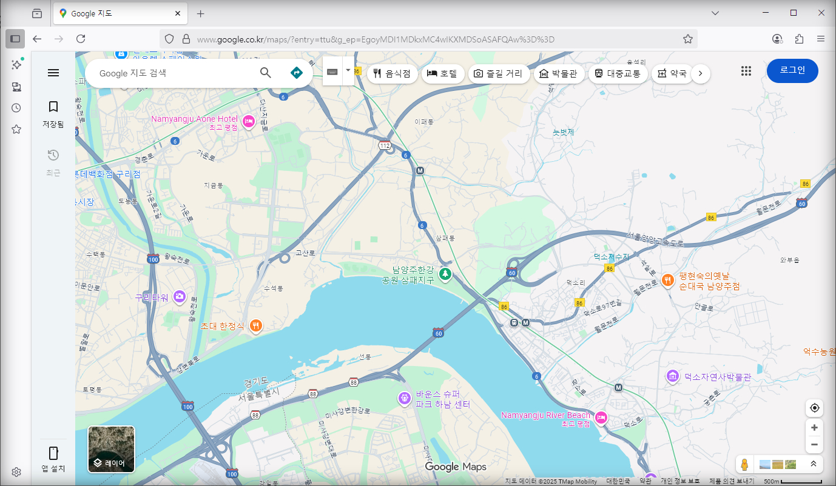Show my current location
Viewport: 836px width, 486px height.
(x=814, y=408)
